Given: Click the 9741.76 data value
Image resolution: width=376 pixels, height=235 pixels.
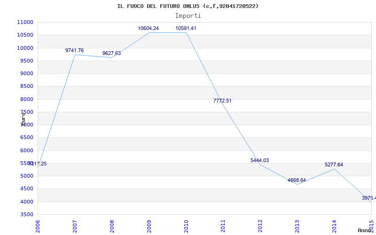Looking at the screenshot, I should 75,50.
